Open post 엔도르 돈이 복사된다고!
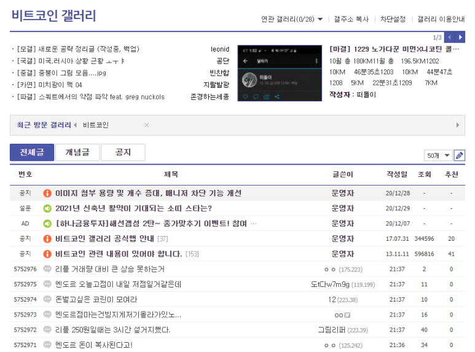The height and width of the screenshot is (352, 475). pyautogui.click(x=94, y=345)
